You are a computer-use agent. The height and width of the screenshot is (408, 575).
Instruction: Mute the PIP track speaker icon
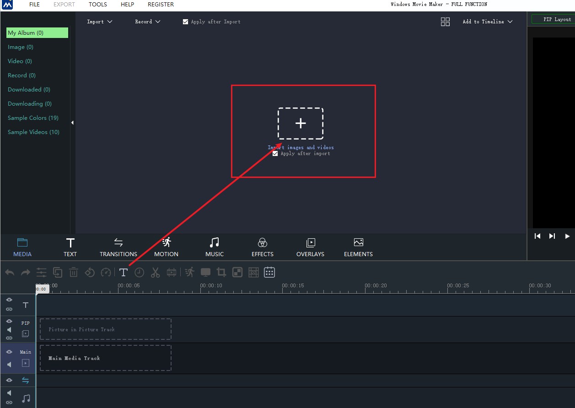coord(9,330)
